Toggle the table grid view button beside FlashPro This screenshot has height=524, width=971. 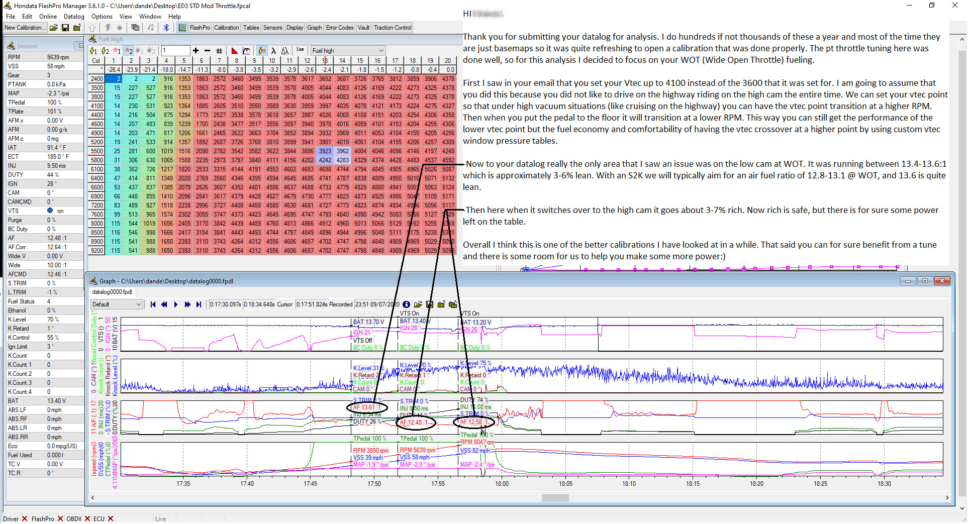tap(182, 28)
